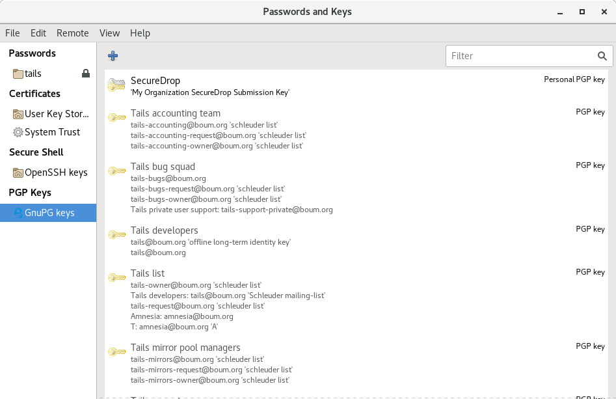Viewport: 616px width, 399px height.
Task: Select User Key Storage in sidebar
Action: coord(48,114)
